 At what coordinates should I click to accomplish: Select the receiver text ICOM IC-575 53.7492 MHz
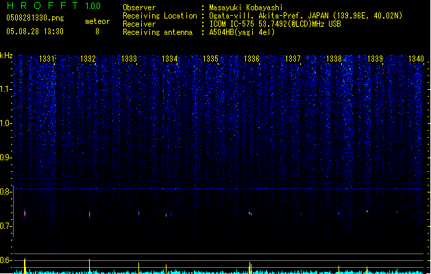click(275, 24)
